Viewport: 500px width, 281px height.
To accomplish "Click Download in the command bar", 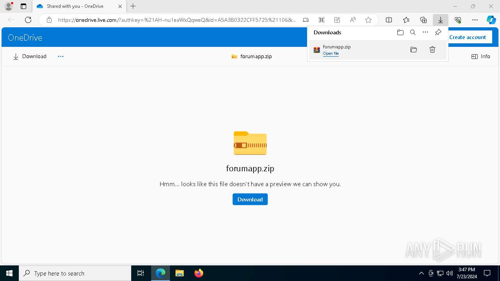I will 30,56.
